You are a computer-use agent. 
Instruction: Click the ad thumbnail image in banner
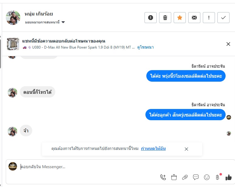(13, 44)
